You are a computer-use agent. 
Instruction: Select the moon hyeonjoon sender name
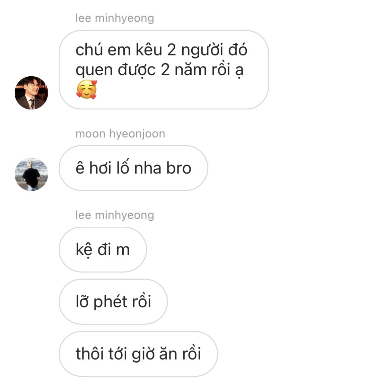(120, 134)
